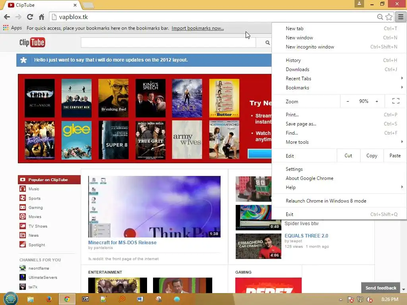This screenshot has width=407, height=305.
Task: Select the News icon
Action: point(23,235)
